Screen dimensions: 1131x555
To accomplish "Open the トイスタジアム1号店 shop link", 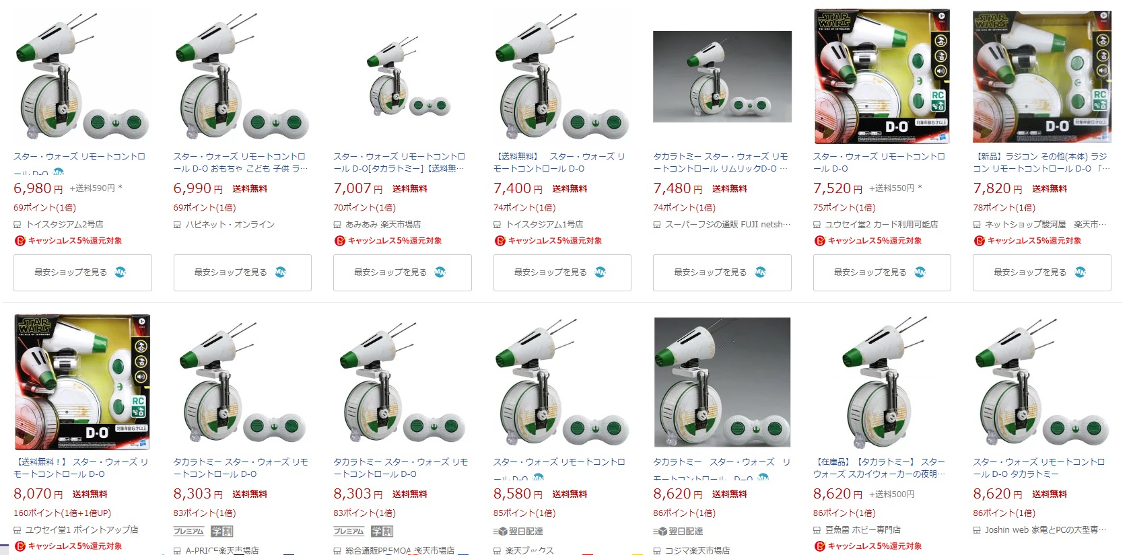I will 545,225.
